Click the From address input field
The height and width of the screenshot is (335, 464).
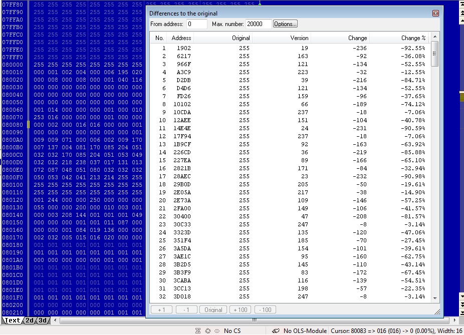[x=197, y=24]
